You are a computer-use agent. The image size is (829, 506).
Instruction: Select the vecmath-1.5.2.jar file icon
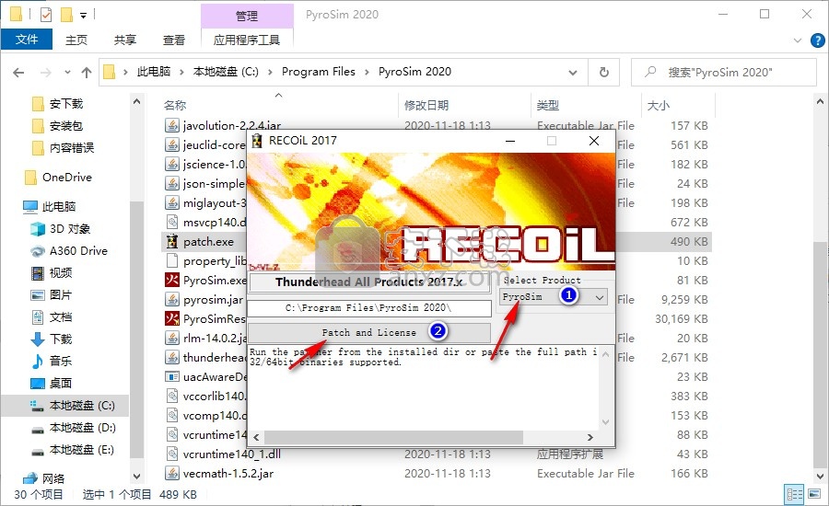(172, 473)
